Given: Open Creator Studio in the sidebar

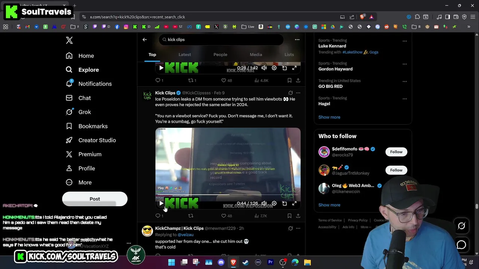Looking at the screenshot, I should (x=91, y=140).
